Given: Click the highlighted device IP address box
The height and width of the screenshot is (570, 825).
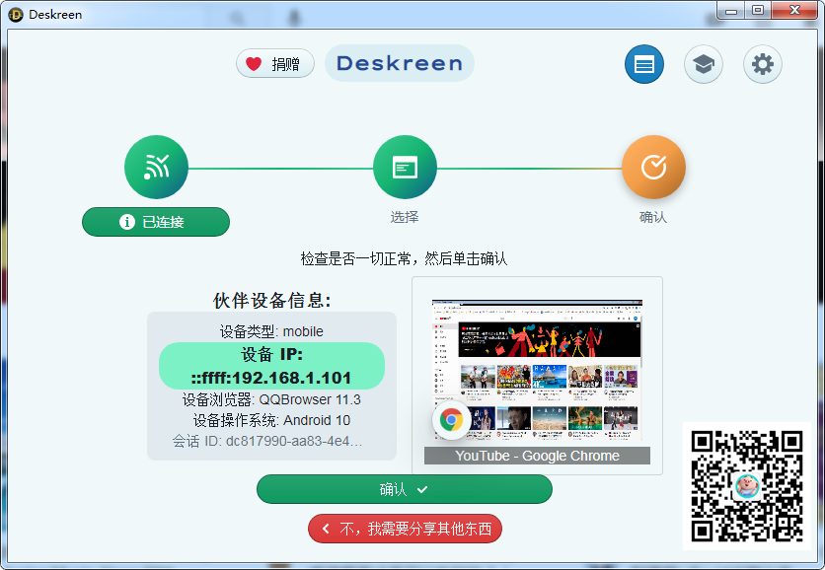Looking at the screenshot, I should pos(271,366).
